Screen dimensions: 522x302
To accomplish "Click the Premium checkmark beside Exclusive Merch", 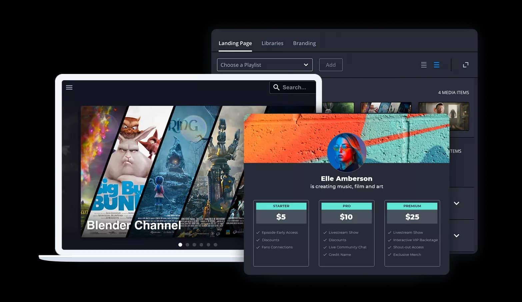I will [x=389, y=254].
